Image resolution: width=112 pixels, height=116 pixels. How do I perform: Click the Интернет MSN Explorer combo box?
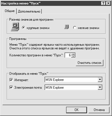point(73,80)
